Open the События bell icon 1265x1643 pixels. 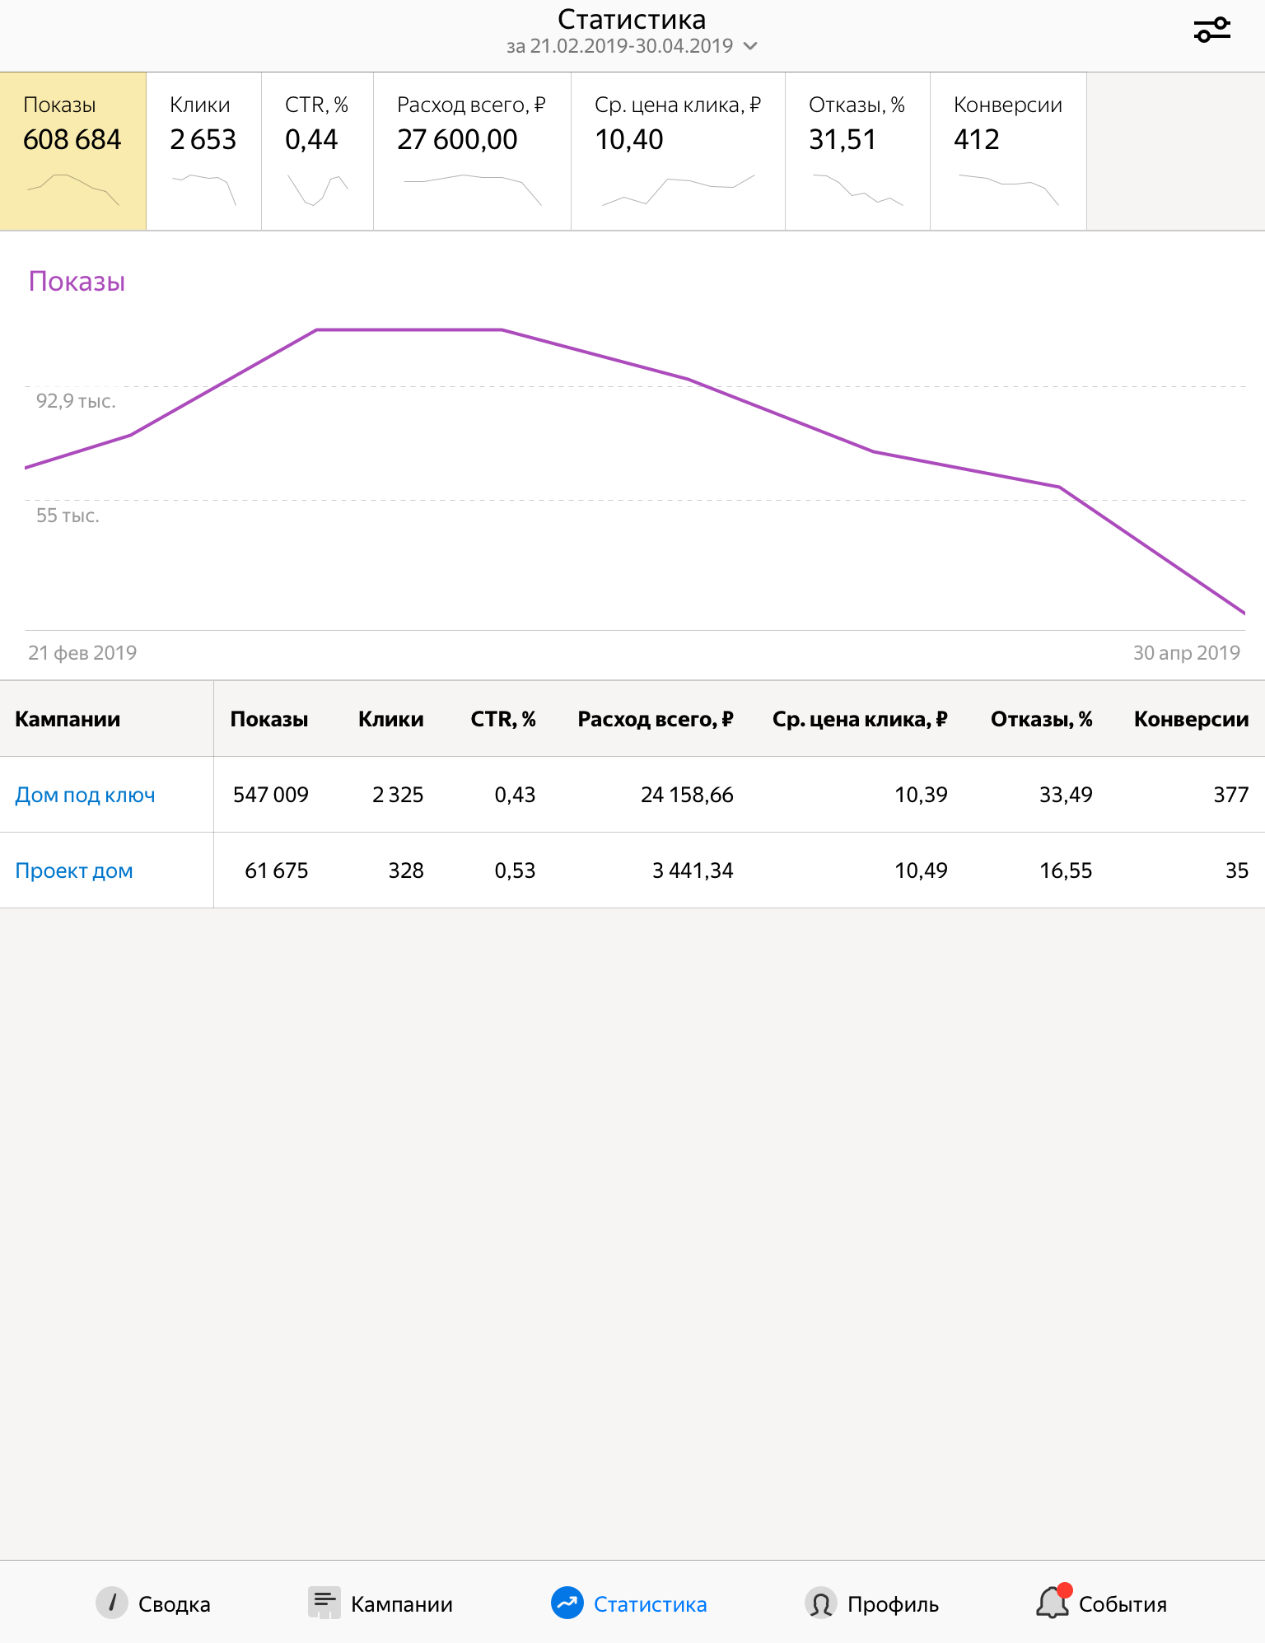click(x=1053, y=1603)
